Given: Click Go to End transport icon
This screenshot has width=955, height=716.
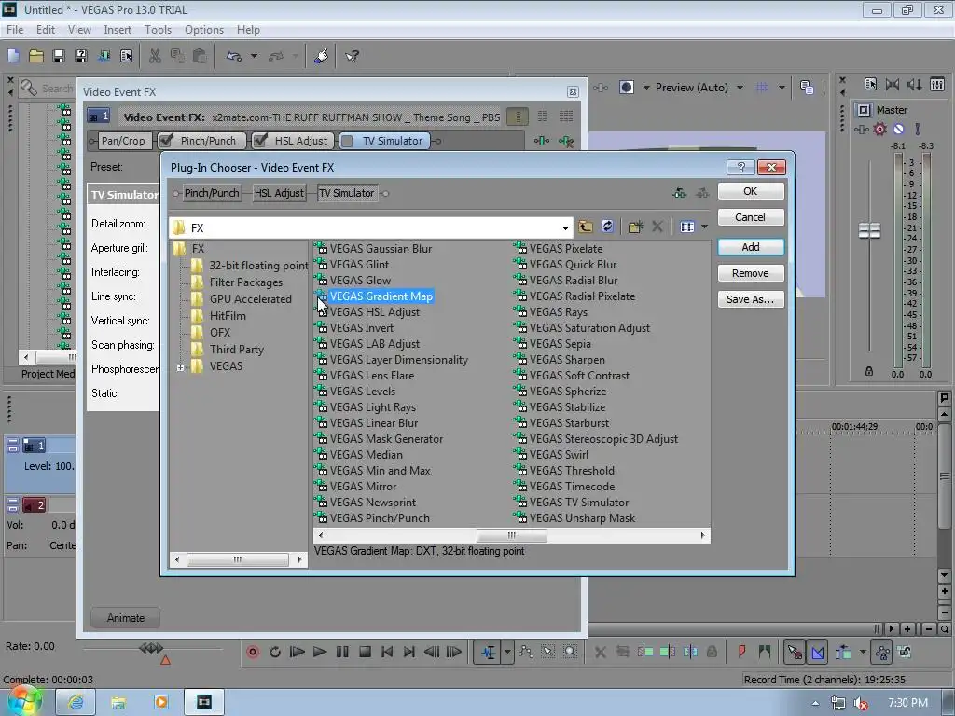Looking at the screenshot, I should click(x=409, y=652).
